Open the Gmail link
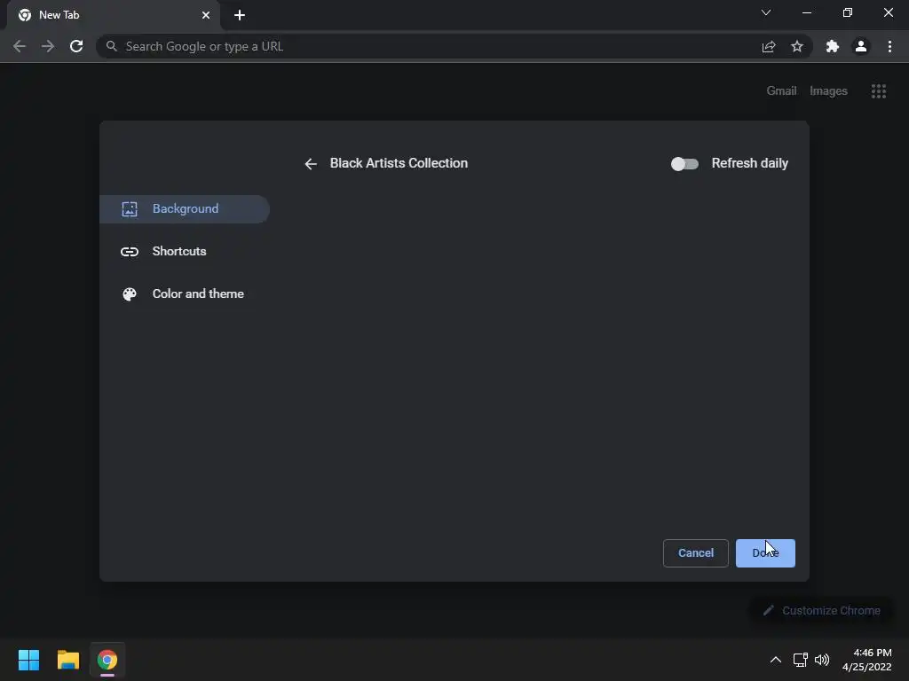909x681 pixels. pos(781,91)
